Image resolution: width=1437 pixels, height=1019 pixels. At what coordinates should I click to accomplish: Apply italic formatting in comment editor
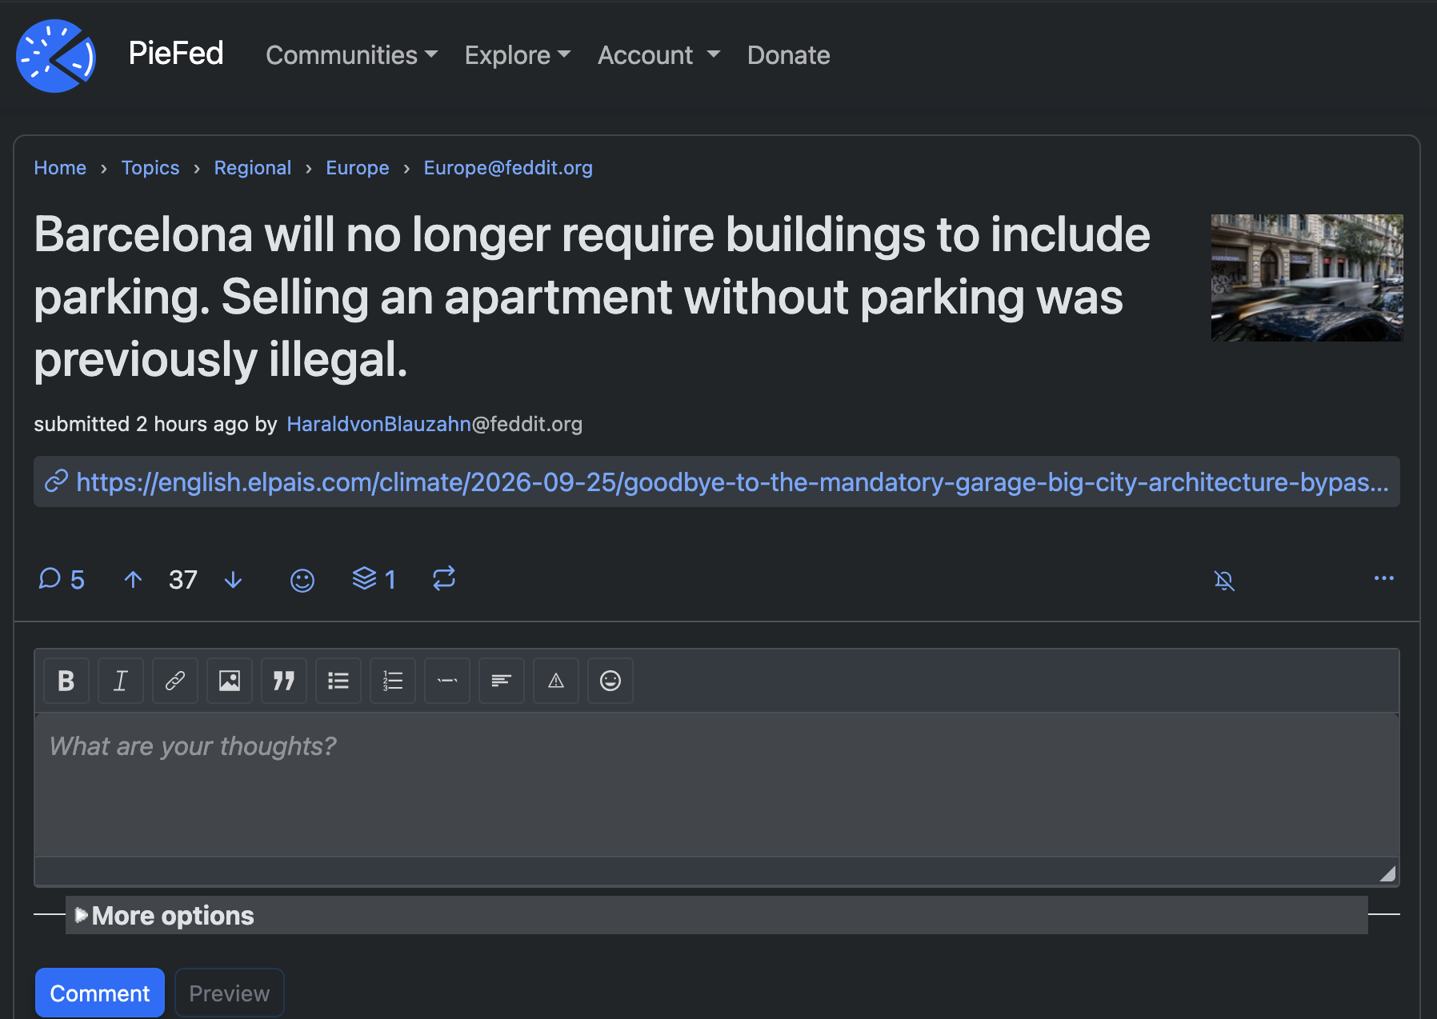click(121, 681)
